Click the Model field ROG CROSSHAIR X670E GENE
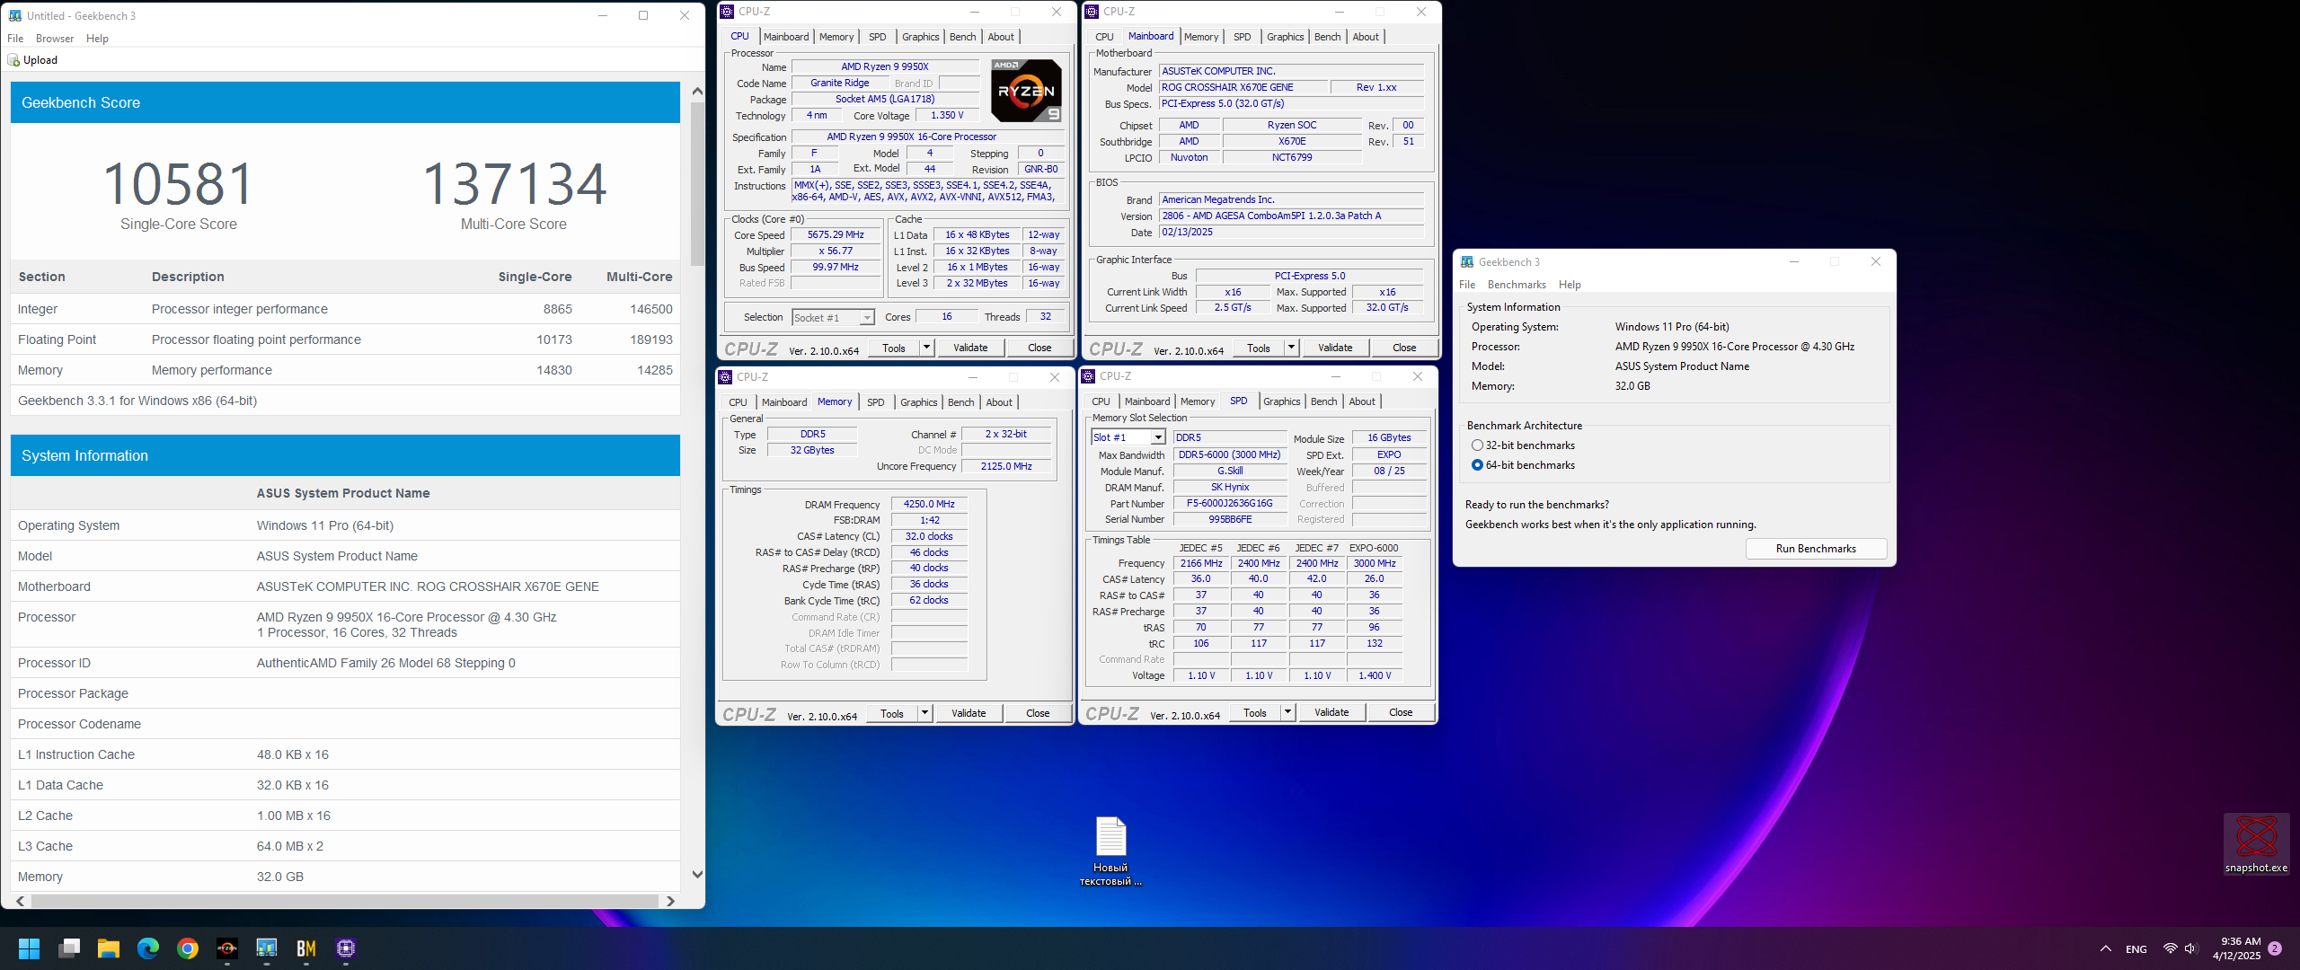The height and width of the screenshot is (970, 2300). coord(1243,88)
